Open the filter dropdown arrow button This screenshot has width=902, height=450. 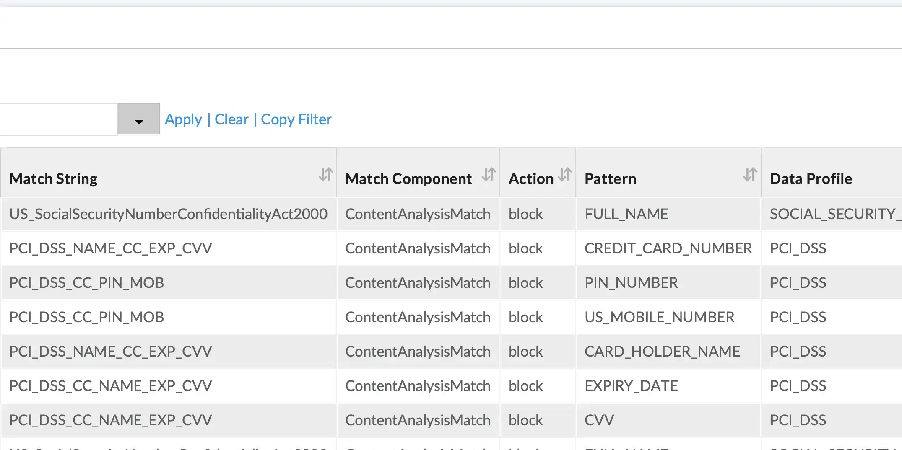[x=139, y=120]
